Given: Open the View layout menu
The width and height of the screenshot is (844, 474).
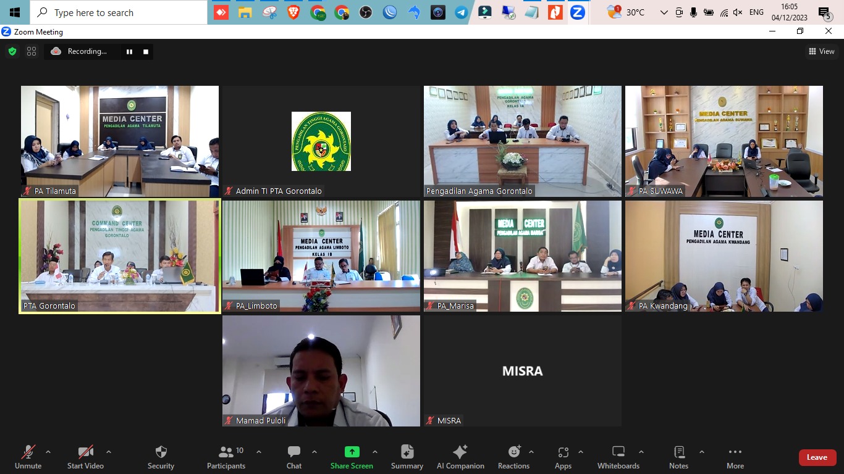Looking at the screenshot, I should click(822, 52).
